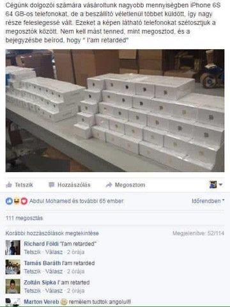Click the blue like reaction icon
The image size is (230, 307).
[9, 201]
